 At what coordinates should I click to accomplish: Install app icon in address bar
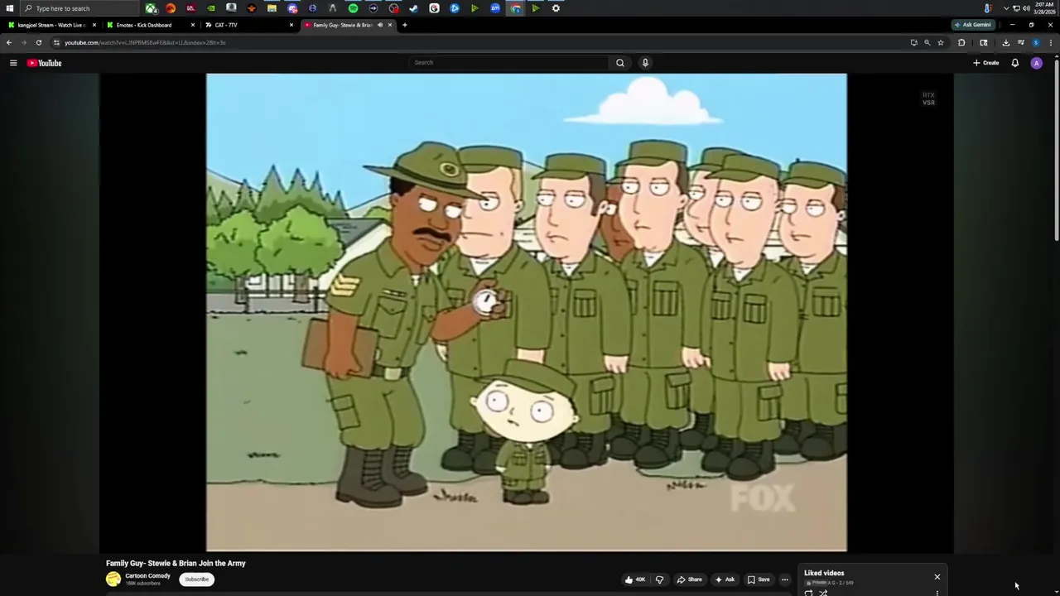coord(914,42)
